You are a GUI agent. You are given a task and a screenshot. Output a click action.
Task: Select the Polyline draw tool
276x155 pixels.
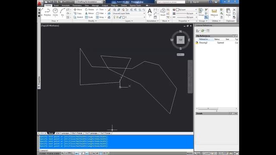pos(47,12)
